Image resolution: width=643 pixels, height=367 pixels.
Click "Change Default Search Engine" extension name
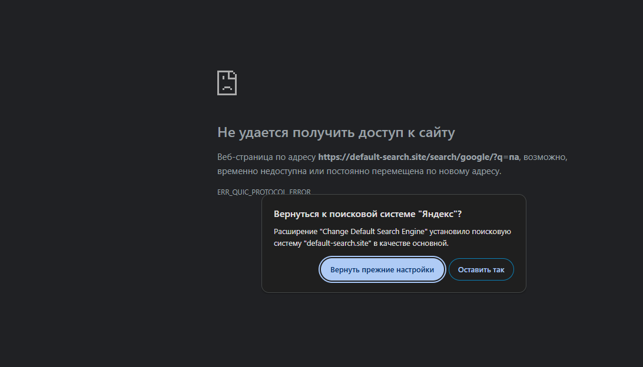pos(373,232)
